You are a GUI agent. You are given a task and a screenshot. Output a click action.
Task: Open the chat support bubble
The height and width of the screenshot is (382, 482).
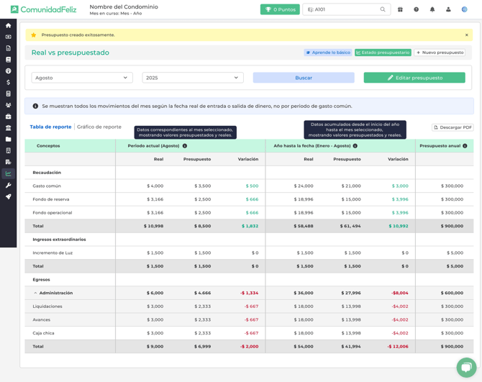pyautogui.click(x=466, y=366)
